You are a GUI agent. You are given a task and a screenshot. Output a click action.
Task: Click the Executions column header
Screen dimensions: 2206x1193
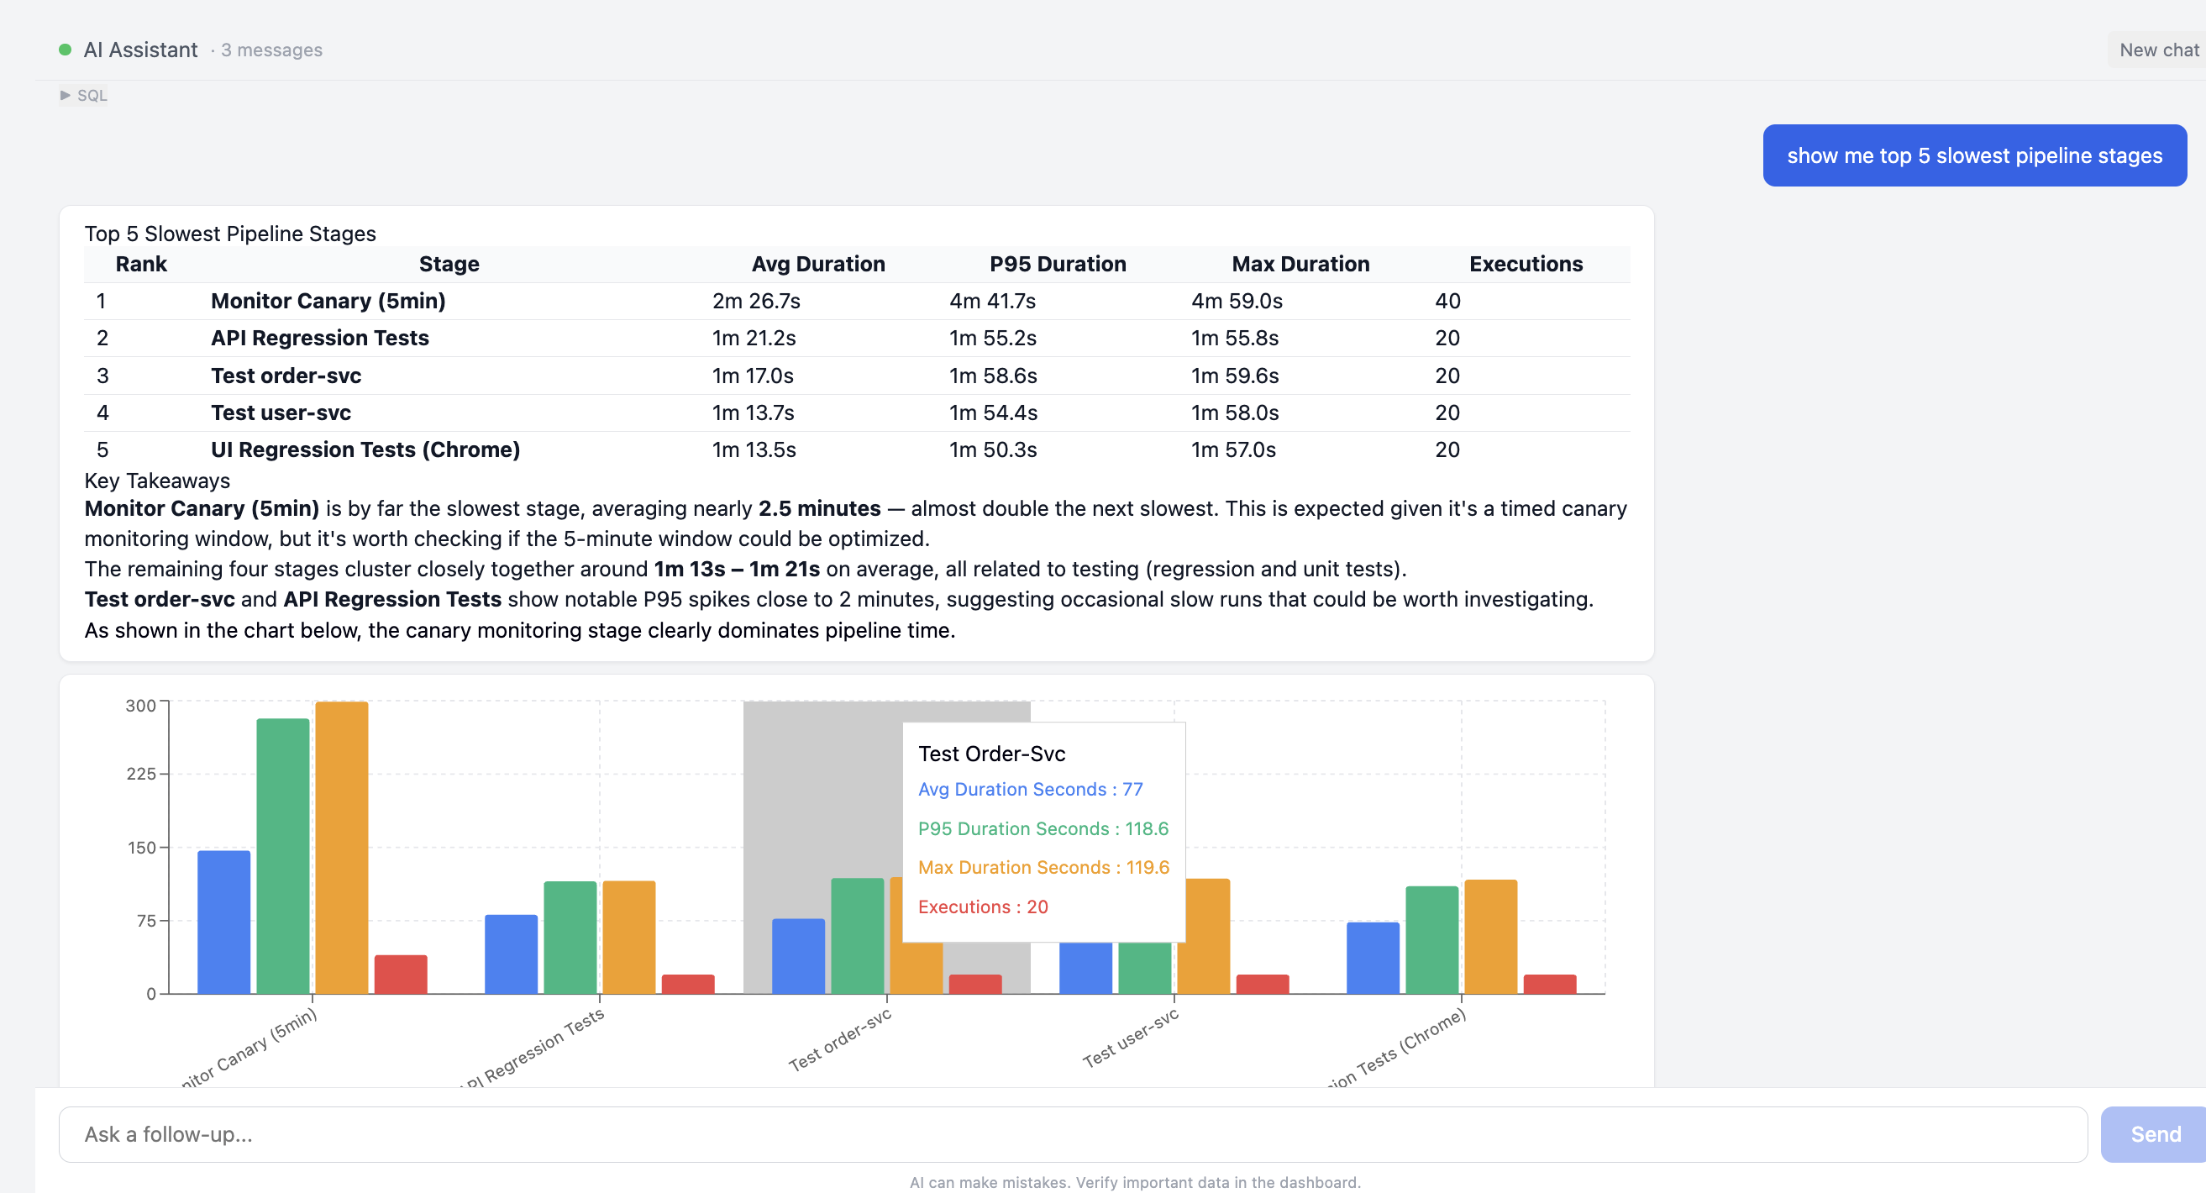click(x=1526, y=264)
